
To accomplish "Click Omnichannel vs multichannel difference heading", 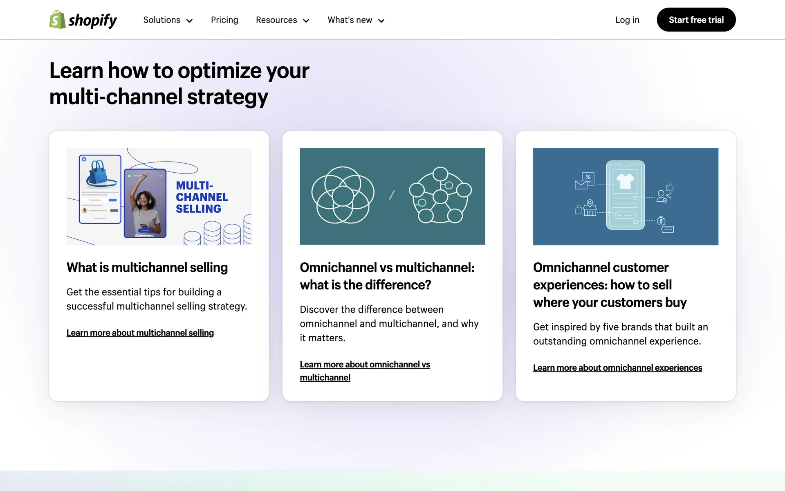I will point(386,276).
